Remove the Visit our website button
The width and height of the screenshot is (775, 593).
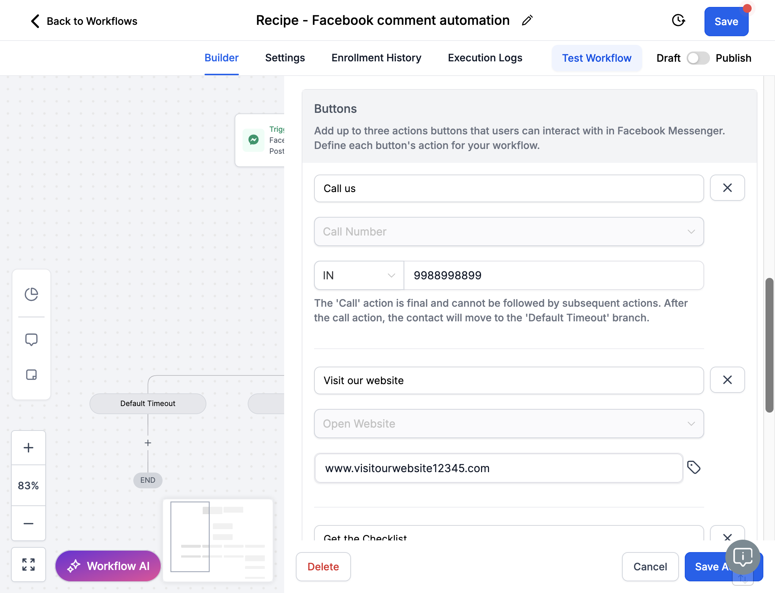point(727,380)
